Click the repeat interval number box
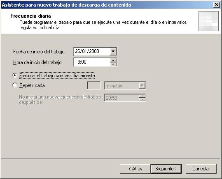Screen dimensions: 222x179 tap(93, 85)
